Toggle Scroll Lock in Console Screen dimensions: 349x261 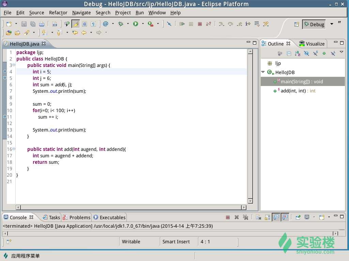(x=267, y=217)
